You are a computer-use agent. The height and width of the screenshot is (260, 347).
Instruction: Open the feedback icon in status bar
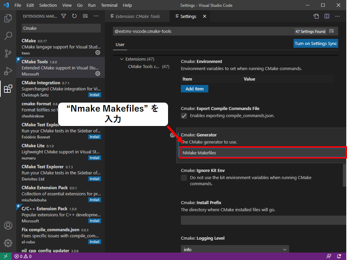click(329, 256)
